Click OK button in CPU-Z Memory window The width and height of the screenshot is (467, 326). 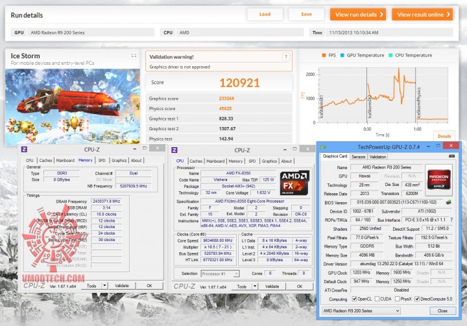(x=149, y=286)
